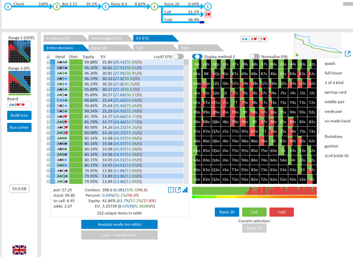The image size is (353, 257).
Task: Pop out the summary panel
Action: (178, 190)
